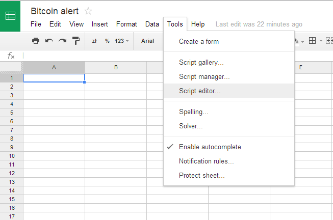Screen dimensions: 333x220
Task: Choose Script editor...
Action: point(229,91)
